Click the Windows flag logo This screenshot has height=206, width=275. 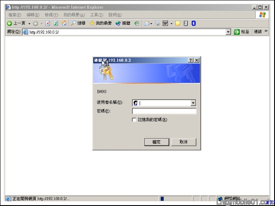[x=263, y=15]
